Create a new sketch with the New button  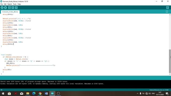10,8
